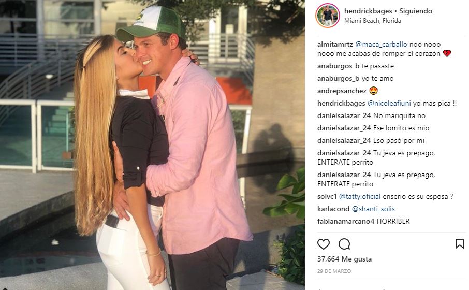Image resolution: width=469 pixels, height=290 pixels.
Task: Open the comment bubble icon
Action: (344, 244)
